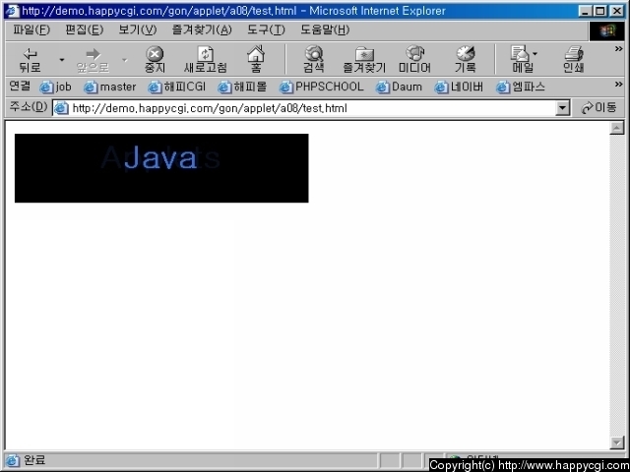Click the Stop (중지) toolbar icon
Image resolution: width=630 pixels, height=472 pixels.
155,60
